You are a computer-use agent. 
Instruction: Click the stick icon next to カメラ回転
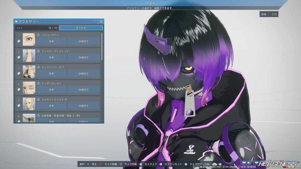pyautogui.click(x=141, y=164)
